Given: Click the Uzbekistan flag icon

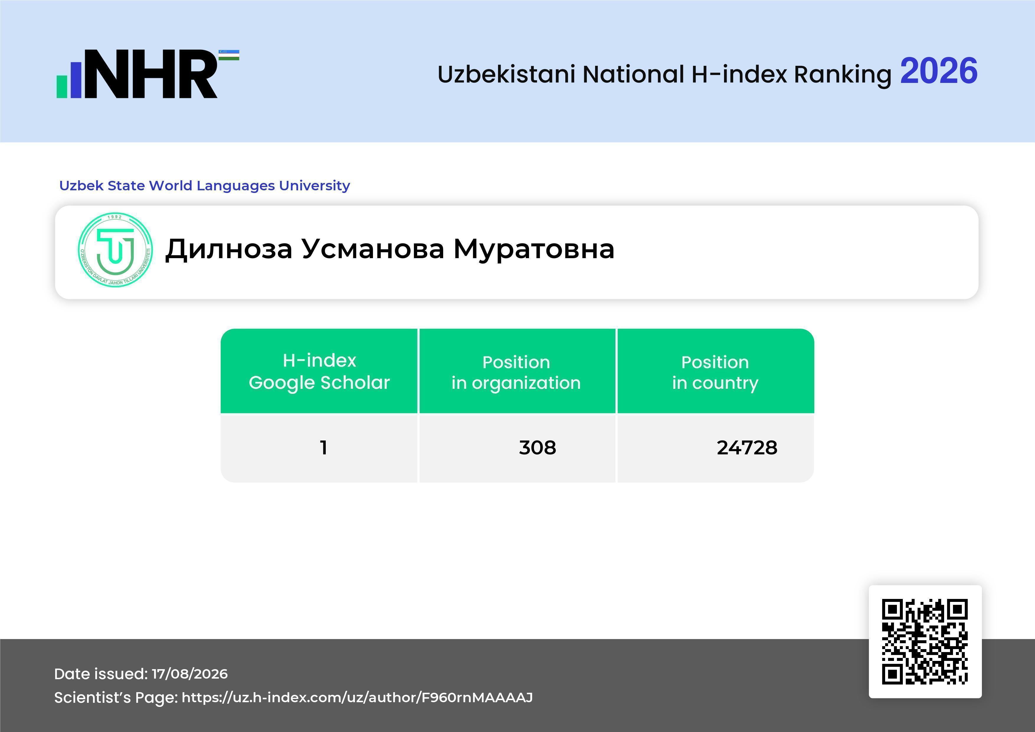Looking at the screenshot, I should (229, 55).
